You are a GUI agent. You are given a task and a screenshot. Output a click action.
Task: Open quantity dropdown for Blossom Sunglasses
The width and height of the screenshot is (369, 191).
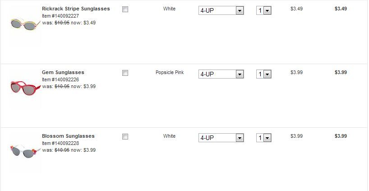pos(263,138)
